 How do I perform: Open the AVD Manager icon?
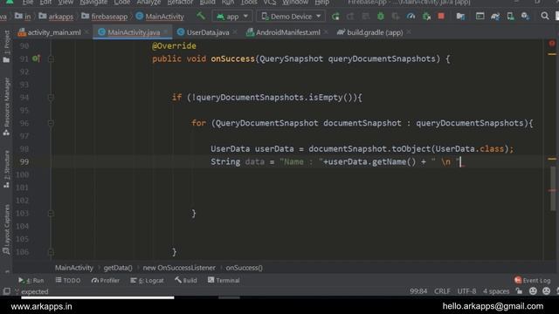tap(510, 17)
